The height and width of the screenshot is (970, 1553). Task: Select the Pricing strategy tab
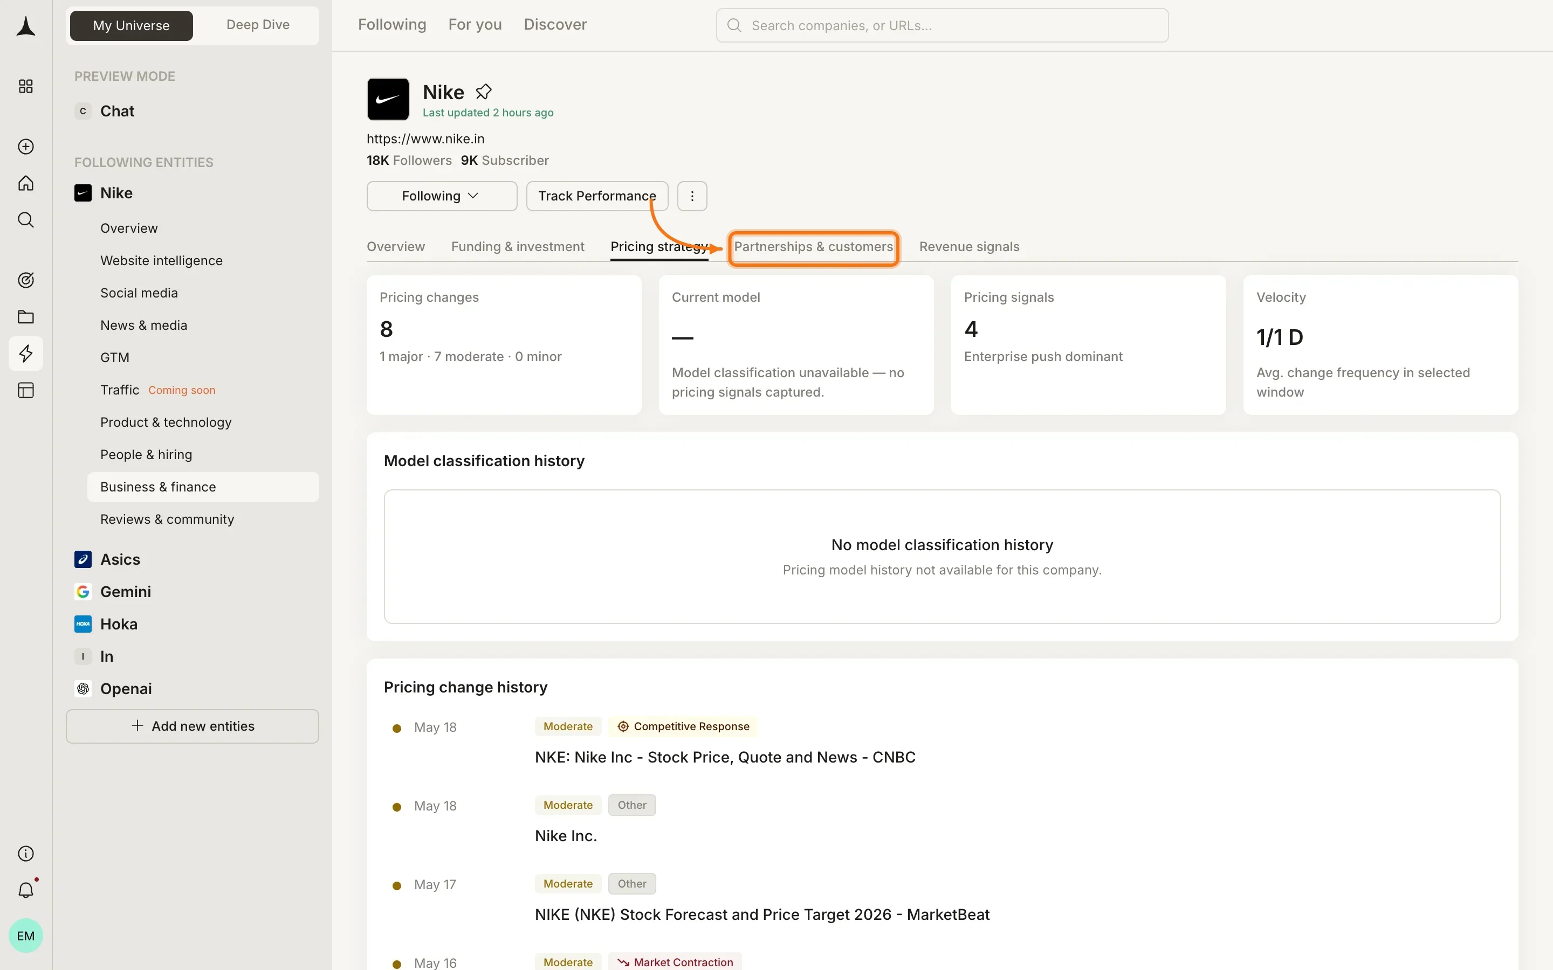click(x=659, y=246)
